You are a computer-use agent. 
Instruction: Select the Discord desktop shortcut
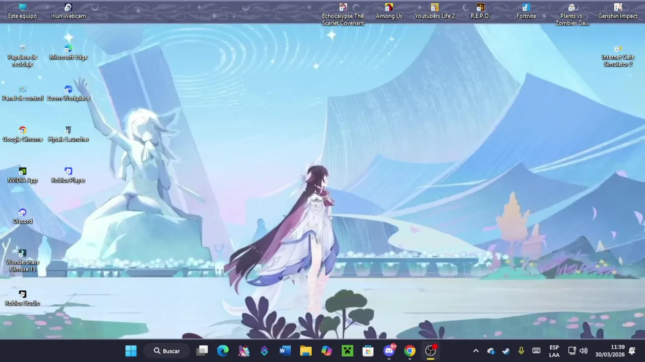click(x=22, y=217)
